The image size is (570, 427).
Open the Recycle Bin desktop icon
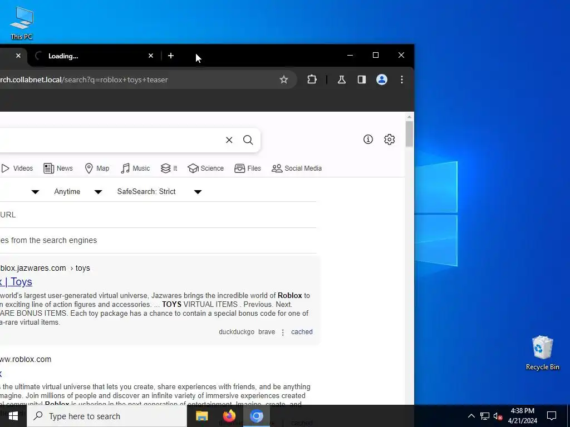tap(542, 353)
